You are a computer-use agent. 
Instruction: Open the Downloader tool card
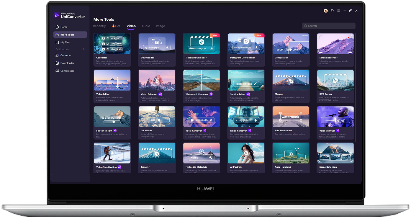tap(157, 50)
